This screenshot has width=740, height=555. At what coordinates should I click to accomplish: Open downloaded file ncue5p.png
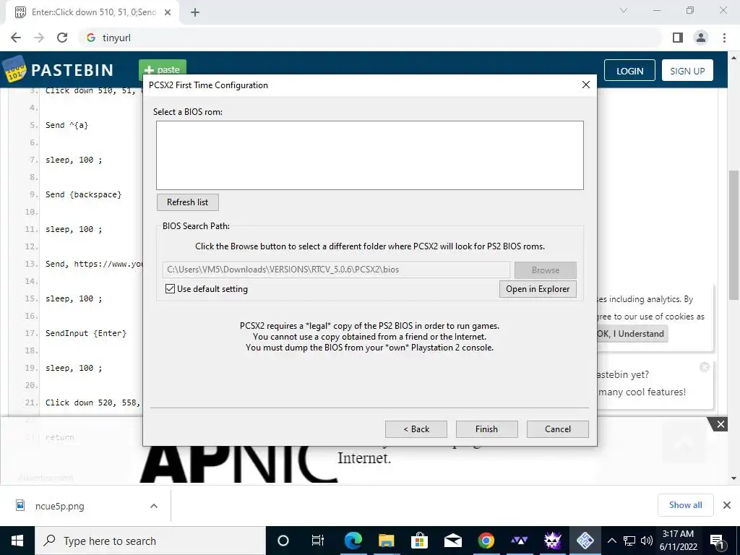pyautogui.click(x=59, y=506)
